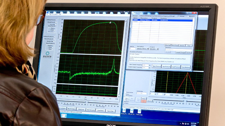The image size is (225, 126).
Task: Select Force under Show Force As
Action: [x=55, y=28]
